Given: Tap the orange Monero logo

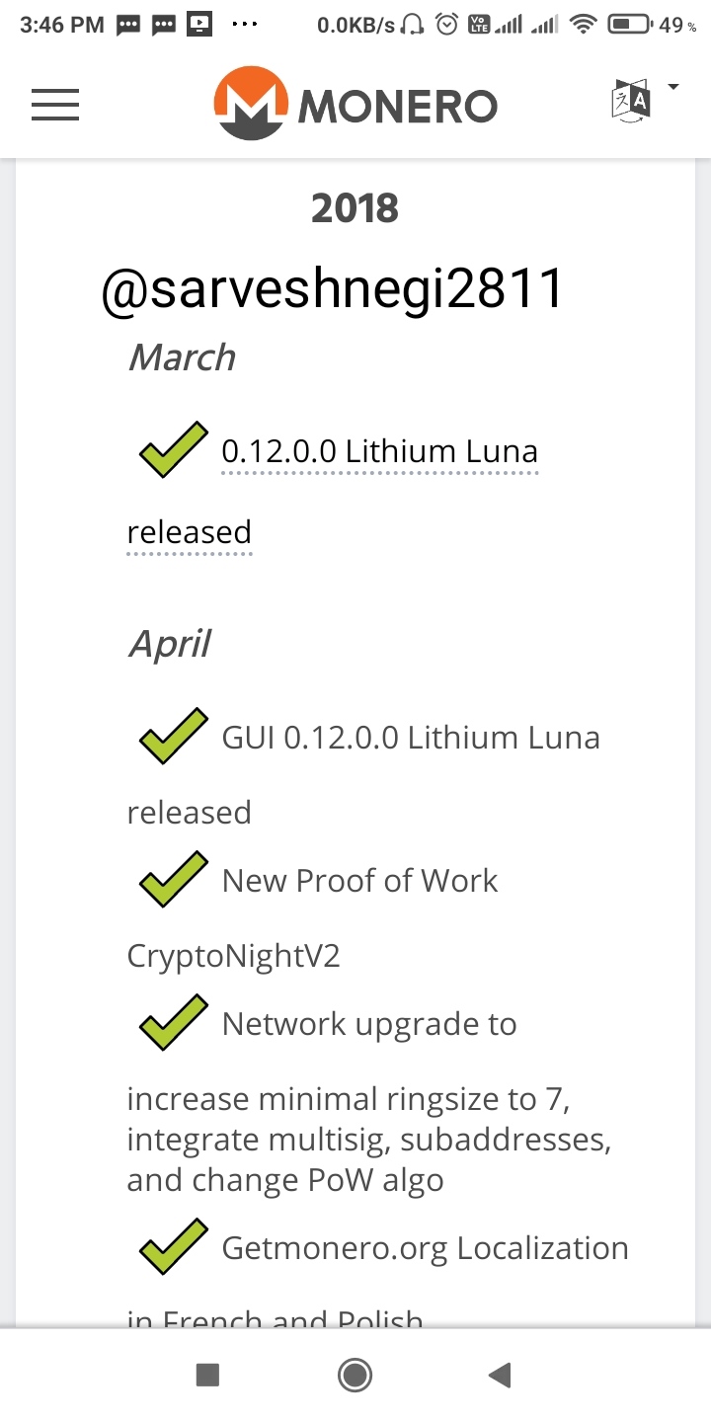Looking at the screenshot, I should (x=251, y=104).
